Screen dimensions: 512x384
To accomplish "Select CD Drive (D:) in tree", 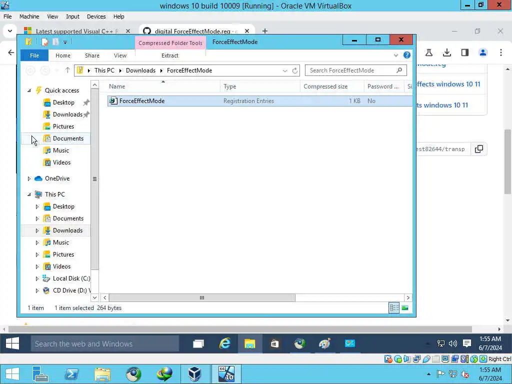I will tap(66, 290).
